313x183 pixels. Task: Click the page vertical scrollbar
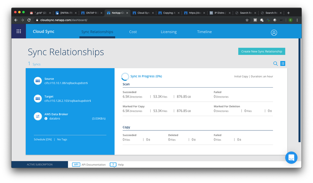pyautogui.click(x=300, y=90)
